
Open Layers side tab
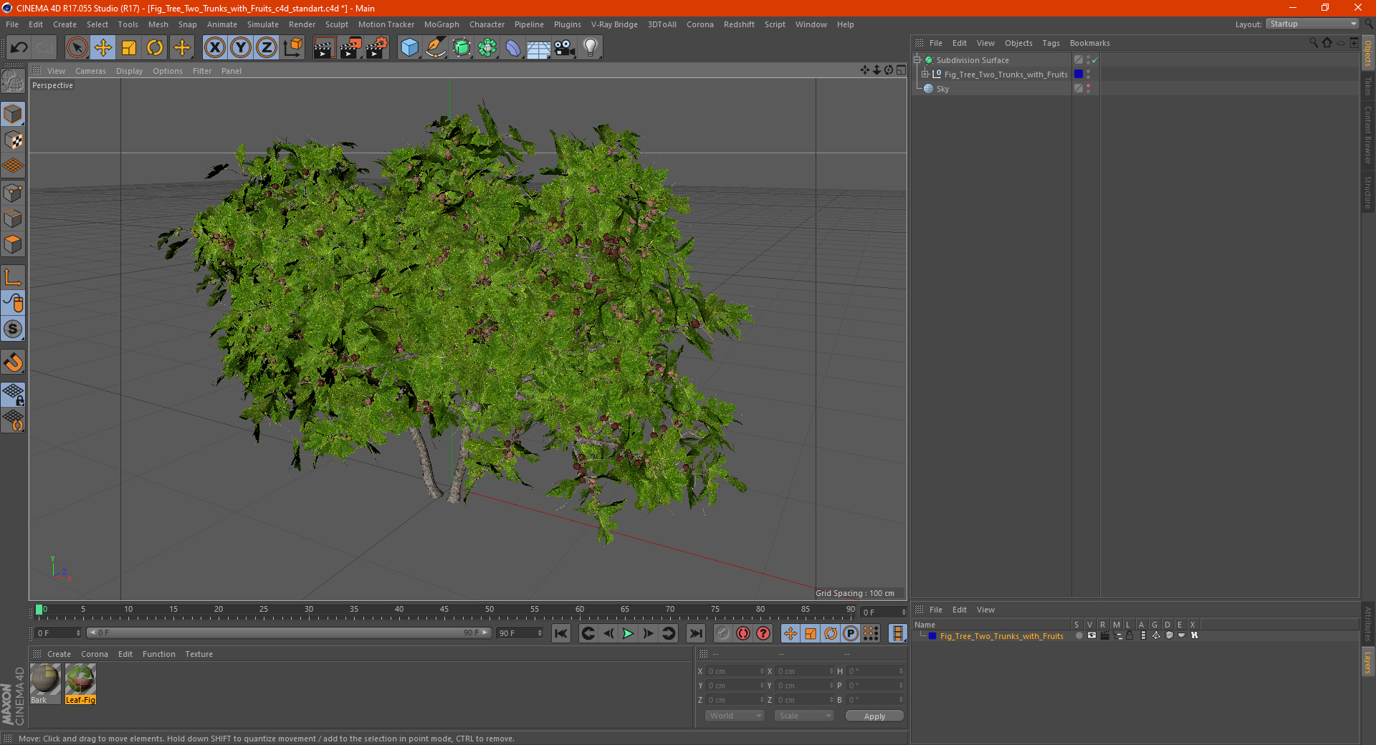click(x=1367, y=662)
